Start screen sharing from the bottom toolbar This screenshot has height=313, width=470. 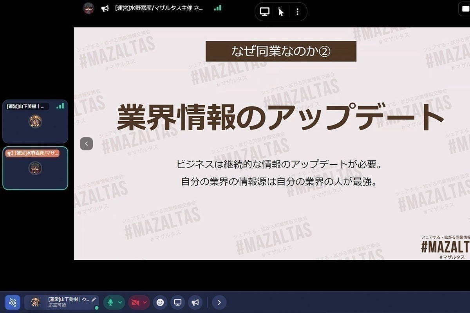(x=177, y=302)
